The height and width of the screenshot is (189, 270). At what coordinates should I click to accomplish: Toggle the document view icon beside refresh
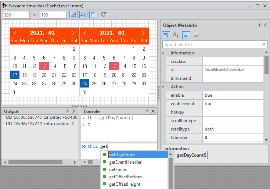pos(93,14)
